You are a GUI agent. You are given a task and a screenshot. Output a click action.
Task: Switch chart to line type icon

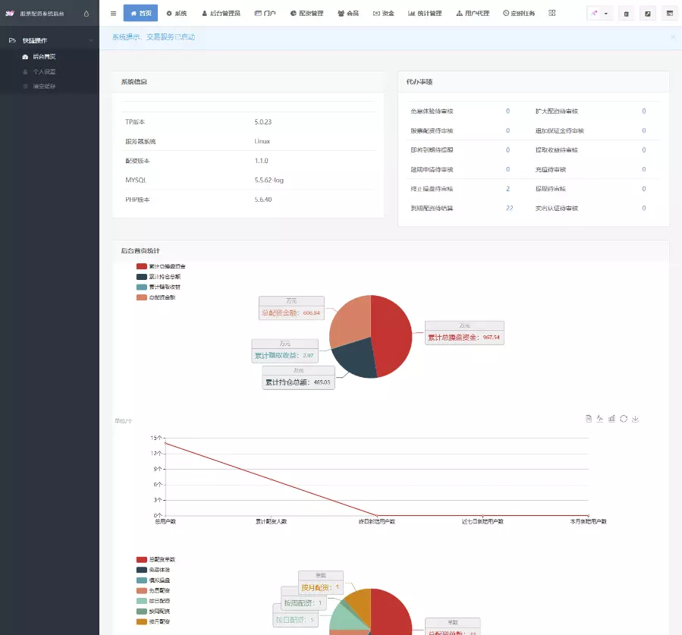click(600, 418)
